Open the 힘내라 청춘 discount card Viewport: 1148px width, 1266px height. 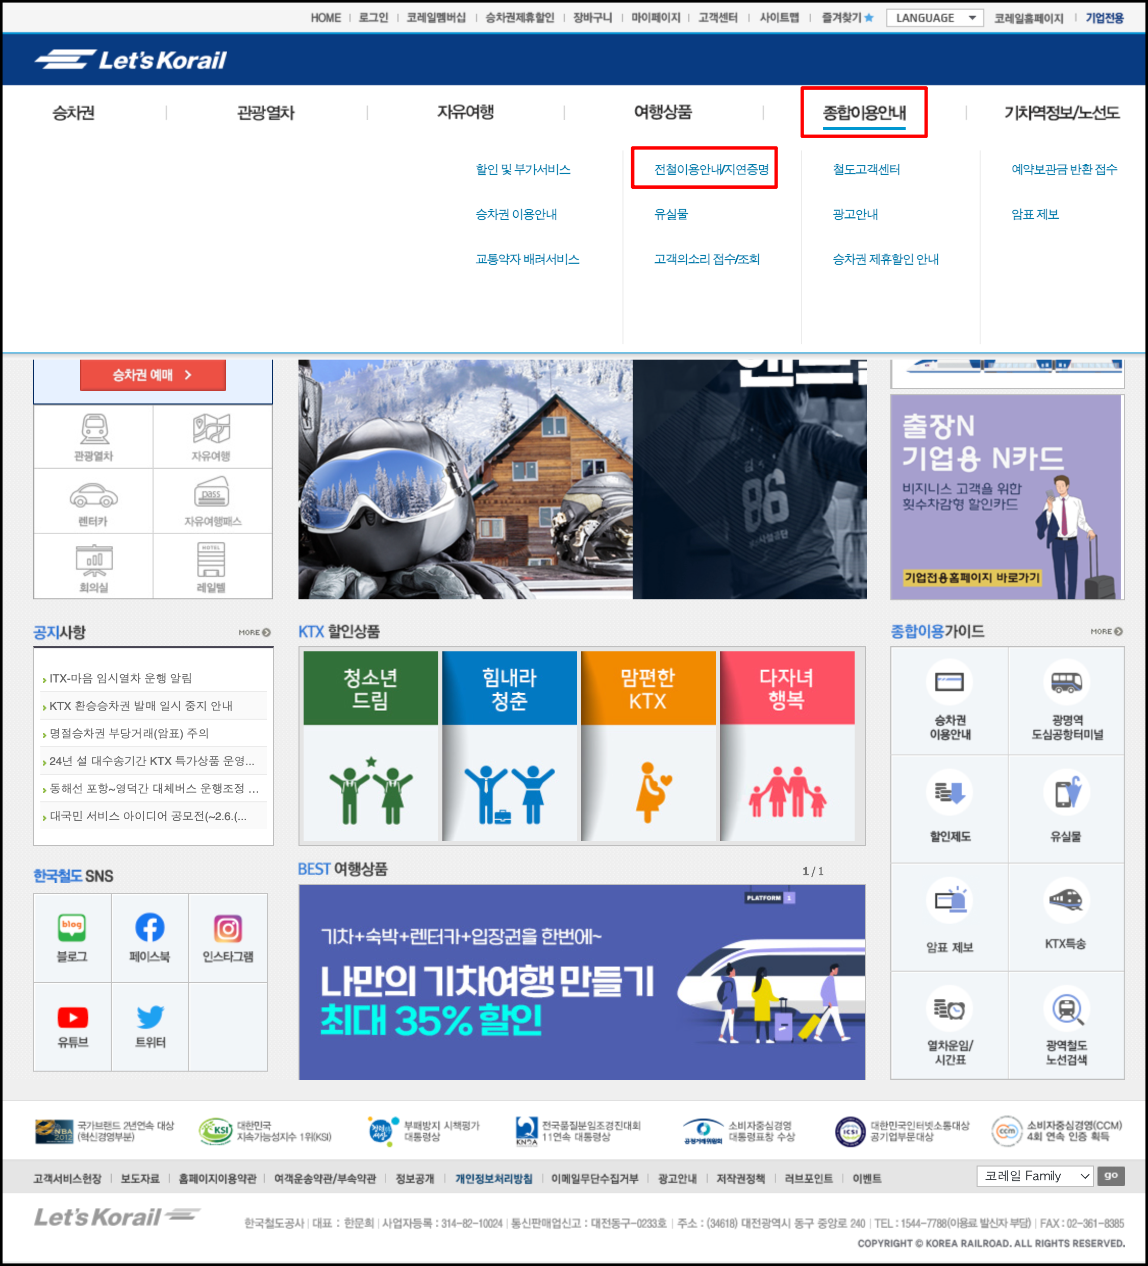point(509,746)
